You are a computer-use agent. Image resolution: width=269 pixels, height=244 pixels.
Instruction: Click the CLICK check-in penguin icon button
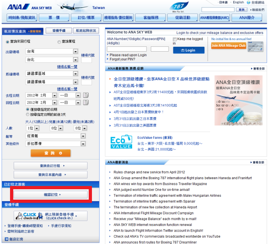[51, 216]
